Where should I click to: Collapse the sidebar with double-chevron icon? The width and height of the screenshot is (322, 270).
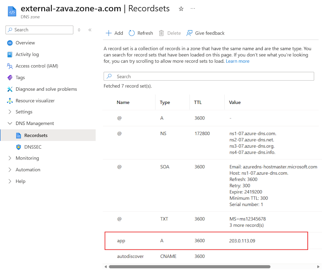[90, 30]
